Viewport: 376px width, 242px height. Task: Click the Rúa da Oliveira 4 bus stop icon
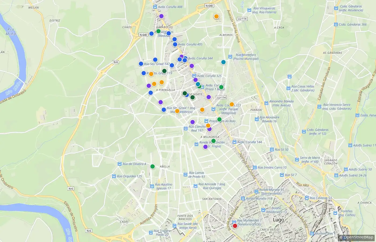120,164
